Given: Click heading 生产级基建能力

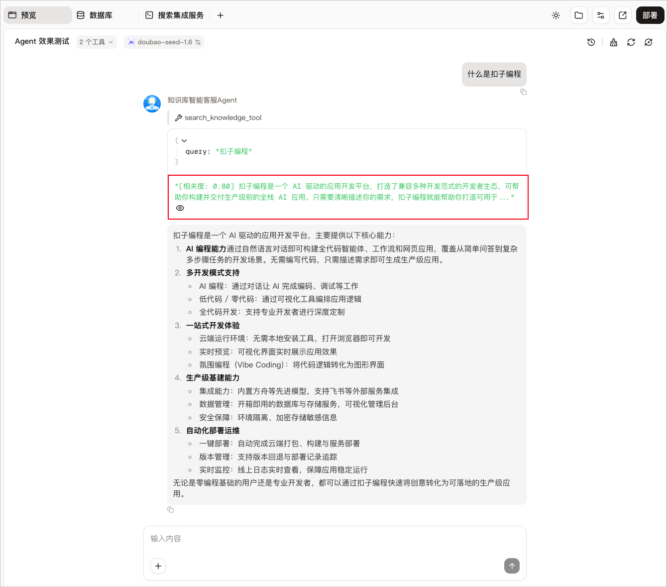Looking at the screenshot, I should 213,378.
